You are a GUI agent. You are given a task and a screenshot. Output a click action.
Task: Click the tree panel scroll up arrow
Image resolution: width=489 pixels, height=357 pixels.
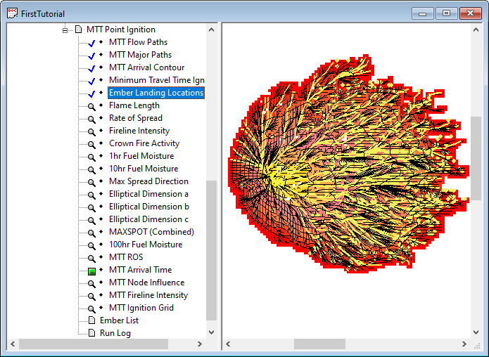coord(212,30)
